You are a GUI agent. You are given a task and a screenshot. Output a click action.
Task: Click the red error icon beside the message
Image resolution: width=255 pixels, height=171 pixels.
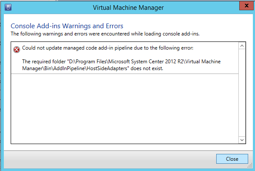(x=17, y=50)
